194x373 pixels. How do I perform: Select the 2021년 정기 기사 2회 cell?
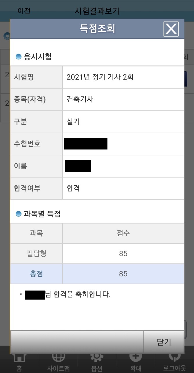click(x=123, y=77)
